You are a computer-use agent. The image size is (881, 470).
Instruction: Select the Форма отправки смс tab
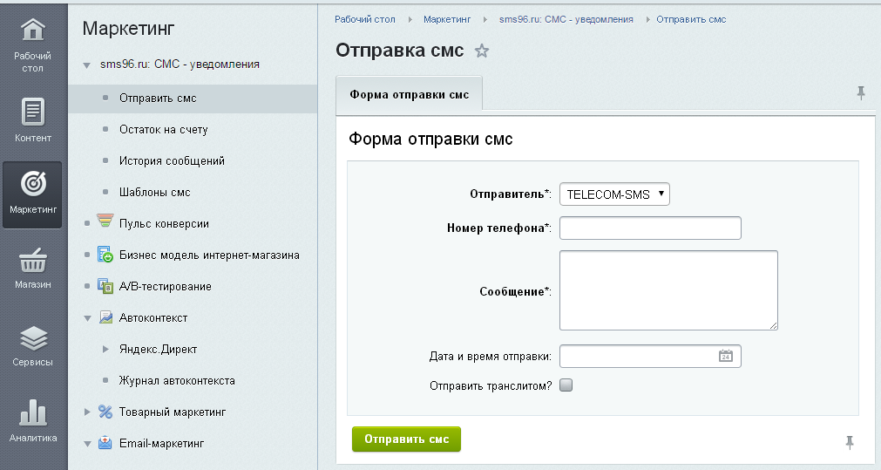[409, 95]
